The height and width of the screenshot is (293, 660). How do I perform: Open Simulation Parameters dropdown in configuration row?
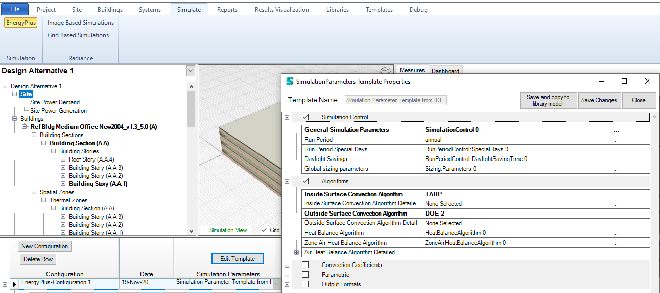coord(277,283)
